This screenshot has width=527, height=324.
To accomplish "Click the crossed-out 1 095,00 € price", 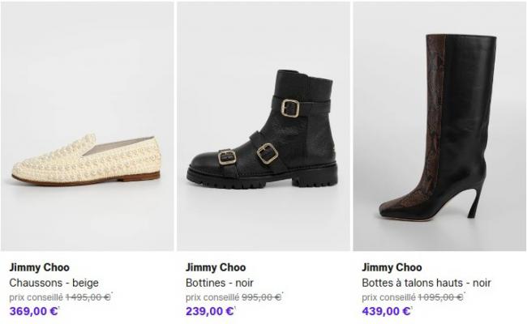I will (x=440, y=297).
